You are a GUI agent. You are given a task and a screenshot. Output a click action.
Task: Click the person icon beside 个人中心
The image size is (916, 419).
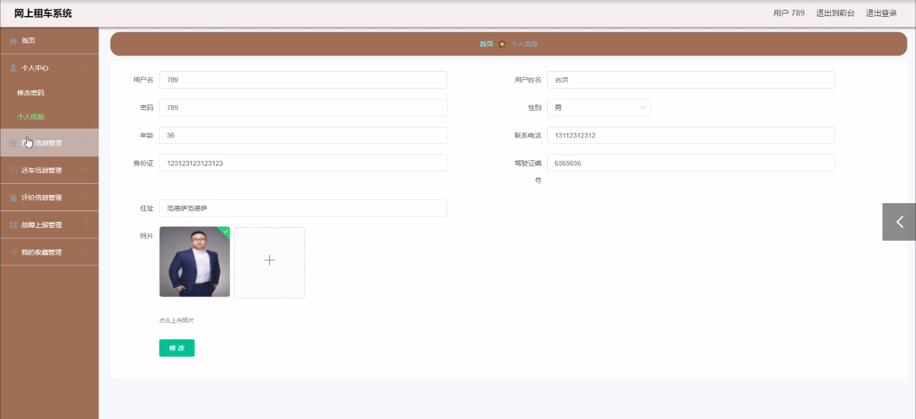coord(13,68)
